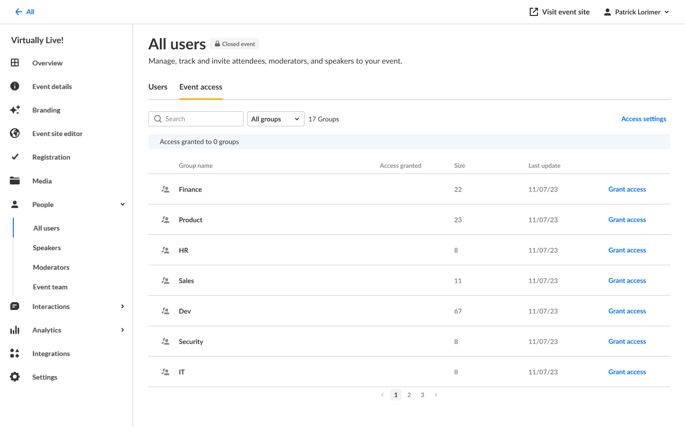Screen dimensions: 685x427
Task: Click the Visit event site external-link icon
Action: click(534, 12)
